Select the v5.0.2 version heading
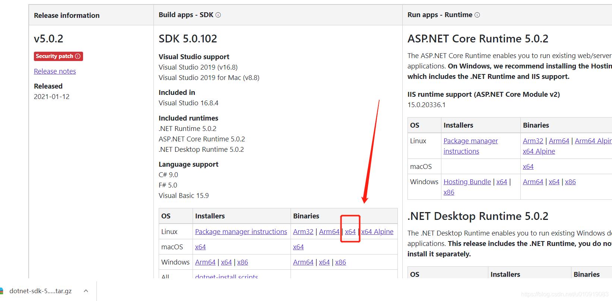Viewport: 612px width, 301px height. coord(48,39)
